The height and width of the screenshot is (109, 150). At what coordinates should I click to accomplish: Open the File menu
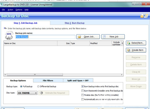pos(4,10)
